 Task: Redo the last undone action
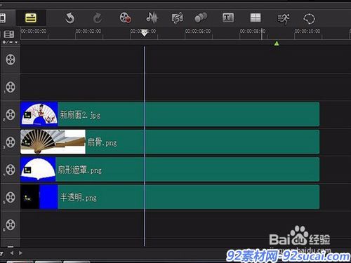(98, 18)
